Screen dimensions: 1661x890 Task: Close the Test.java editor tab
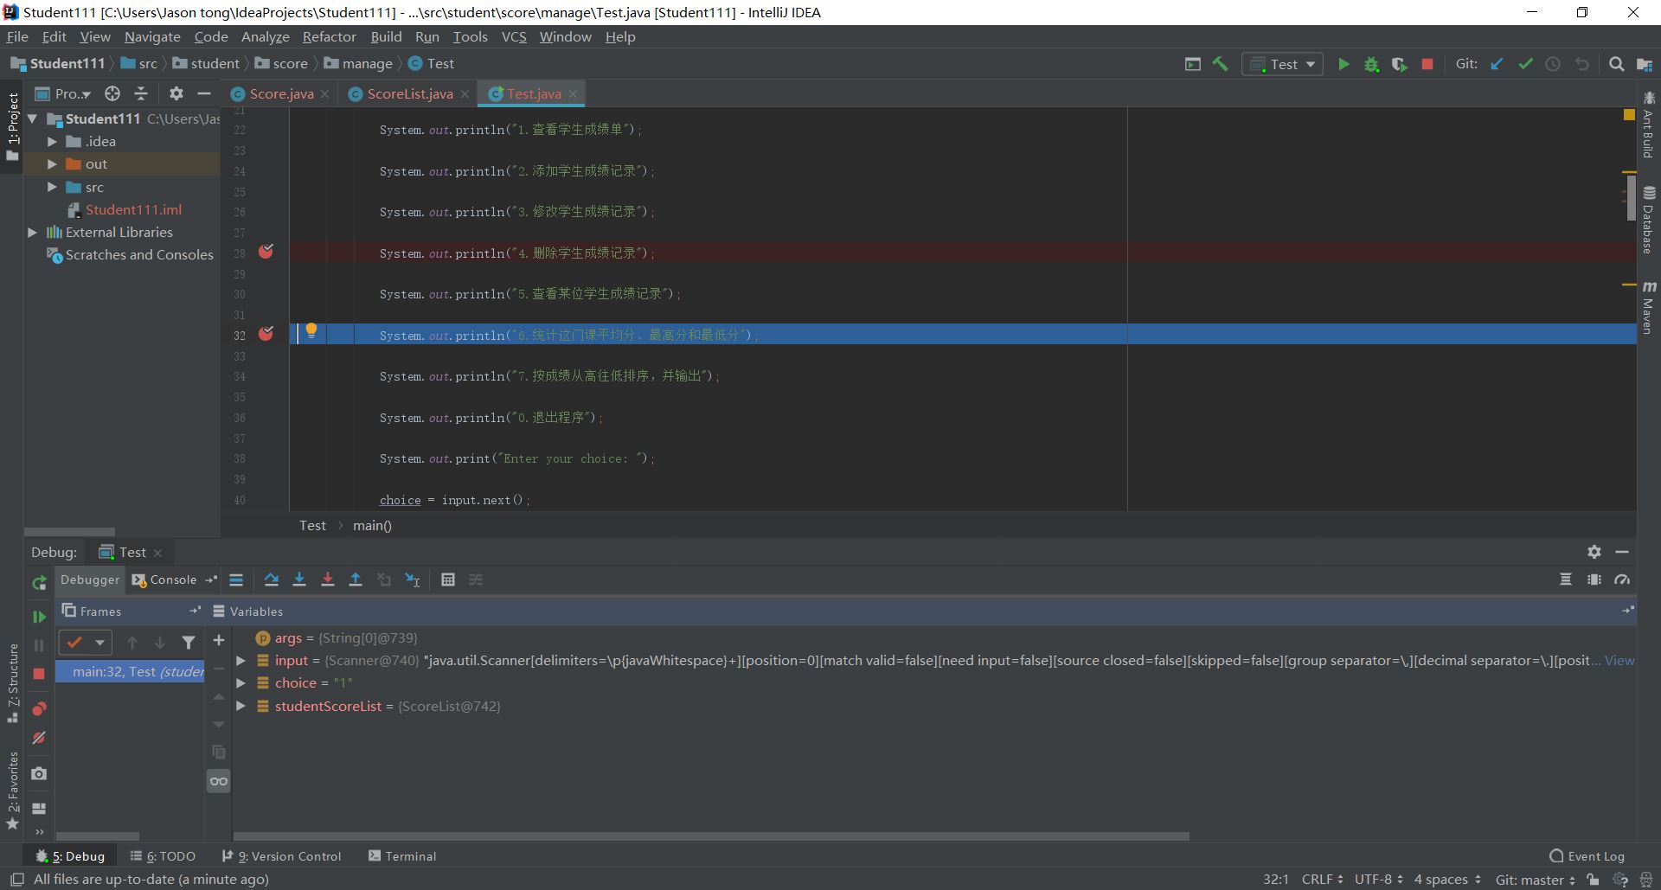pos(573,93)
